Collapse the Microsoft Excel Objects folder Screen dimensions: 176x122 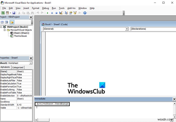point(5,30)
